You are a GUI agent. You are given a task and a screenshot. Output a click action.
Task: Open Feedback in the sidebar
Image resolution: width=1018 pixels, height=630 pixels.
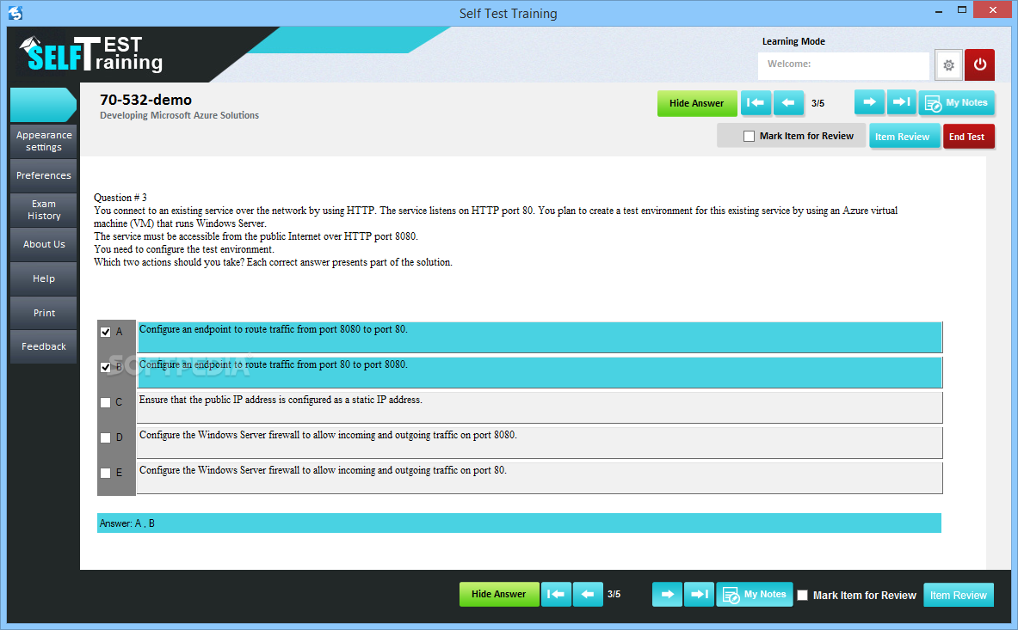point(44,346)
